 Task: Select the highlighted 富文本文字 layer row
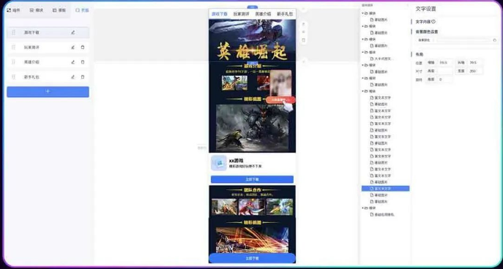point(385,189)
